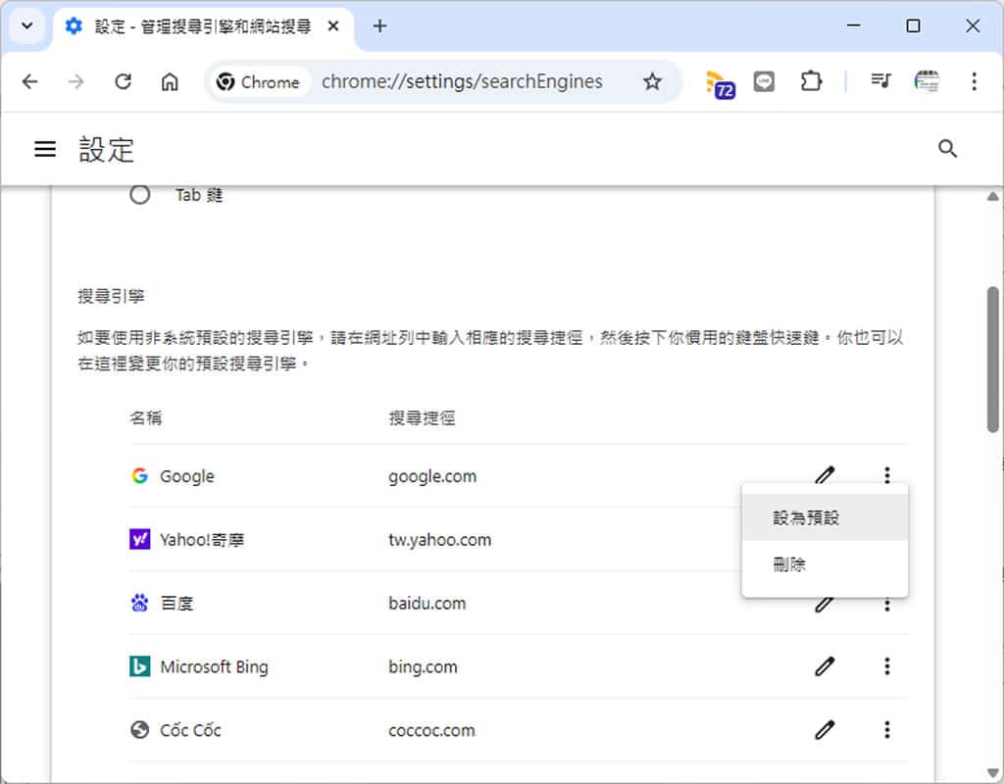
Task: Click the baidu.com shortcut text
Action: click(x=427, y=603)
